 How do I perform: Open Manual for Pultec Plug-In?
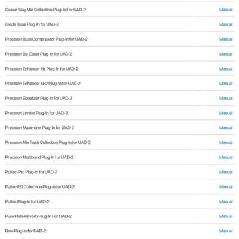tap(226, 201)
